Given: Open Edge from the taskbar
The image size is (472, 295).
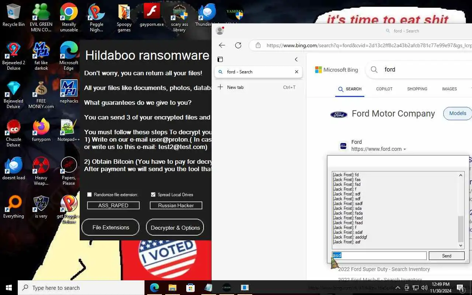Looking at the screenshot, I should (154, 288).
